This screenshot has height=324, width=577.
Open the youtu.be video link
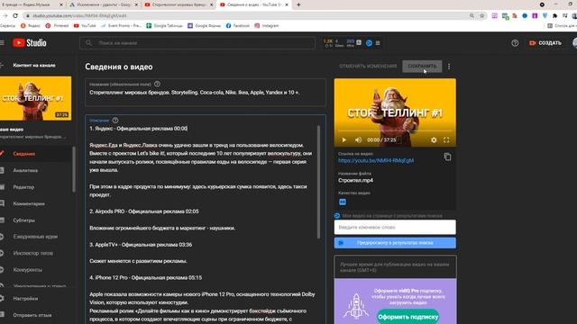376,160
